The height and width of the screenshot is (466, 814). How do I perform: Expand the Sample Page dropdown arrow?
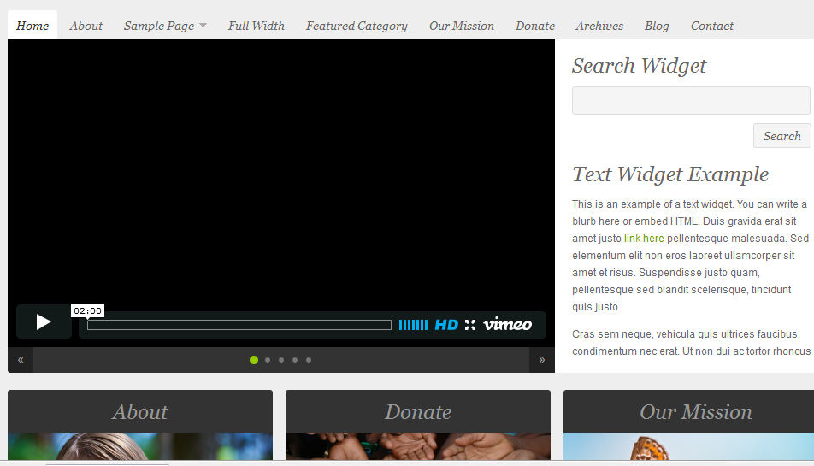tap(203, 26)
